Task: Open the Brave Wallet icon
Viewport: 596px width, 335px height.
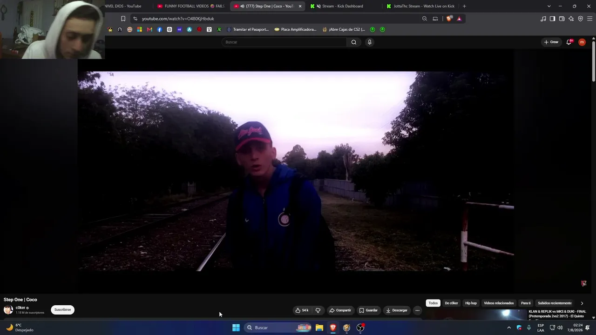Action: [562, 19]
